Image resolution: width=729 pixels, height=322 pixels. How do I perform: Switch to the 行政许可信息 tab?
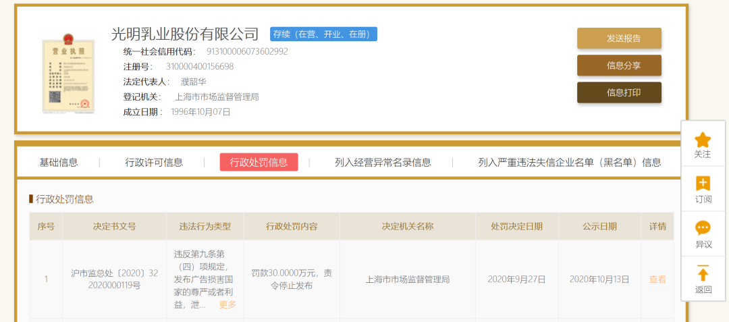(154, 162)
